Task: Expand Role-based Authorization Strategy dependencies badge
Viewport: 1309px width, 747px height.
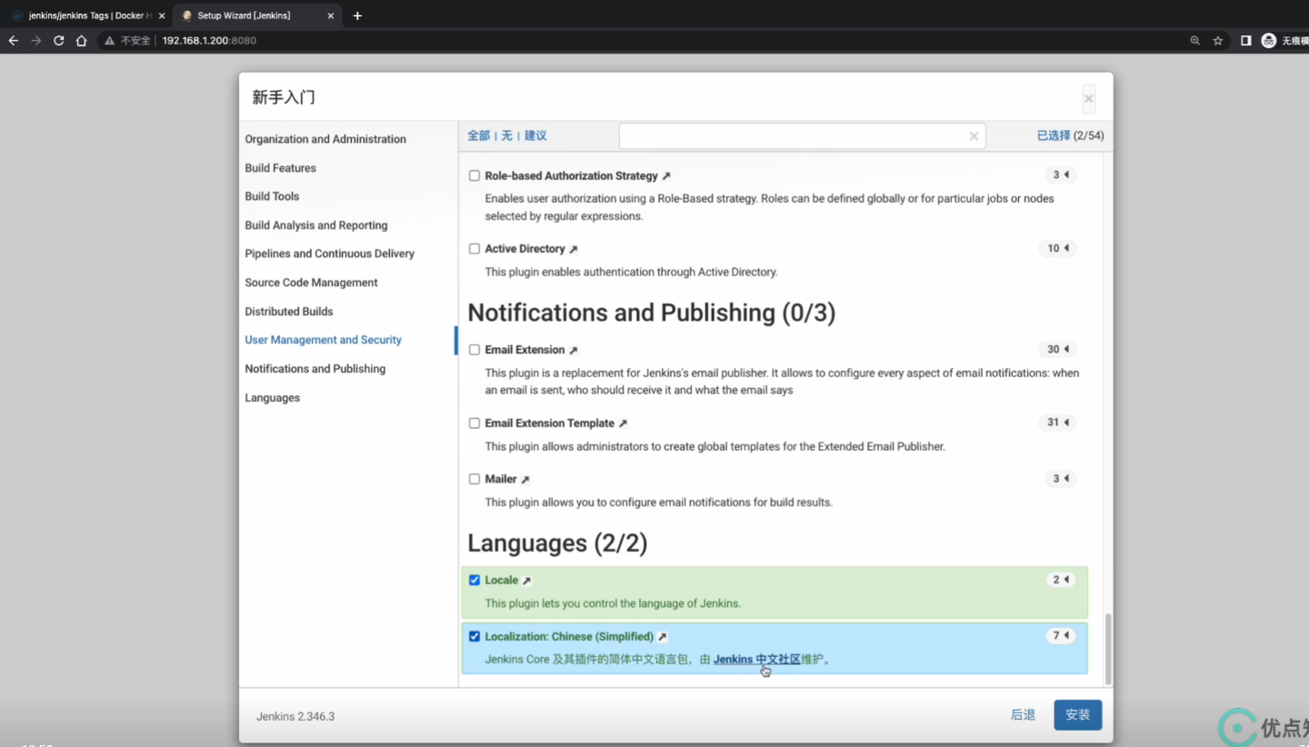Action: point(1061,174)
